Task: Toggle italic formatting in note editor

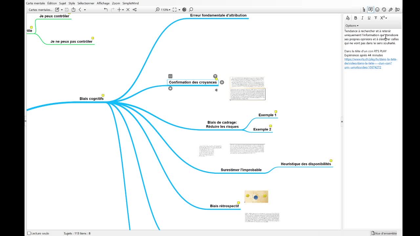Action: coord(362,18)
